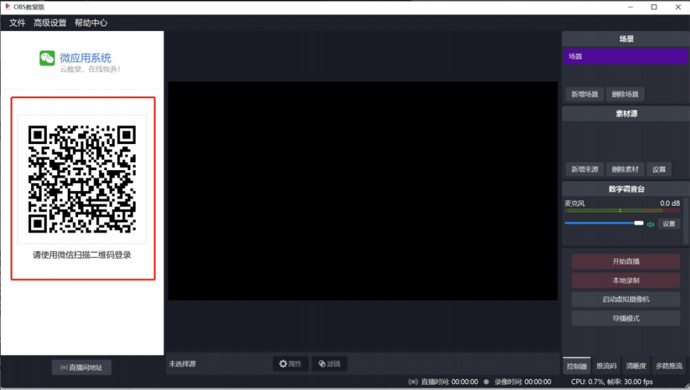This screenshot has height=390, width=690.
Task: Open the 帮助中心 menu
Action: (x=90, y=22)
